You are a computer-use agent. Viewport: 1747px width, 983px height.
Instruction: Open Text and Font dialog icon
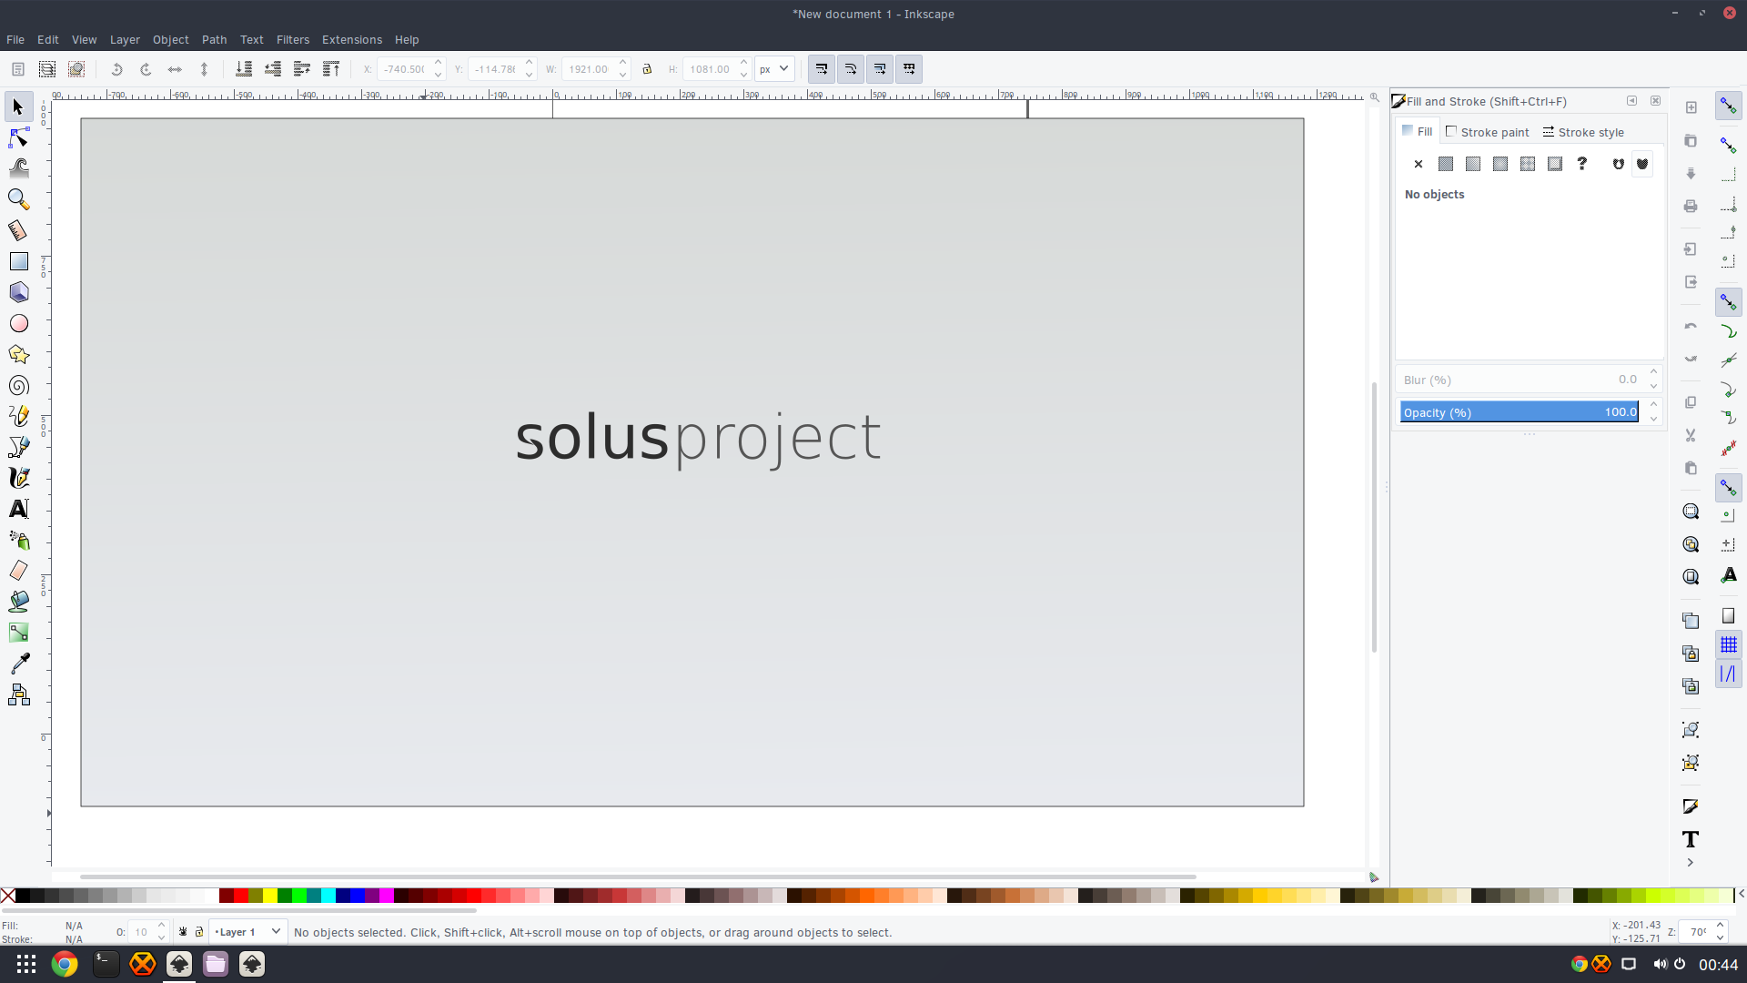(x=1691, y=839)
